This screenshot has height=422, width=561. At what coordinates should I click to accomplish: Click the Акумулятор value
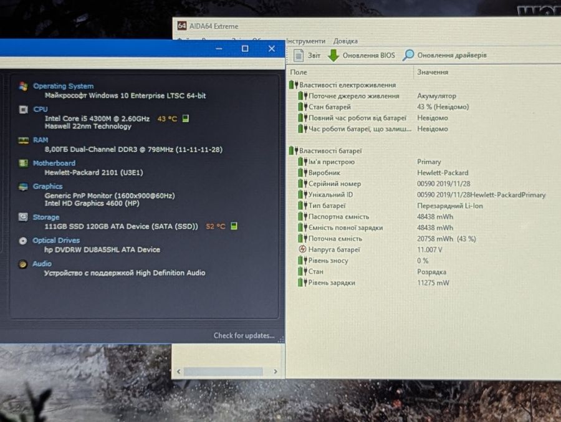[x=436, y=96]
